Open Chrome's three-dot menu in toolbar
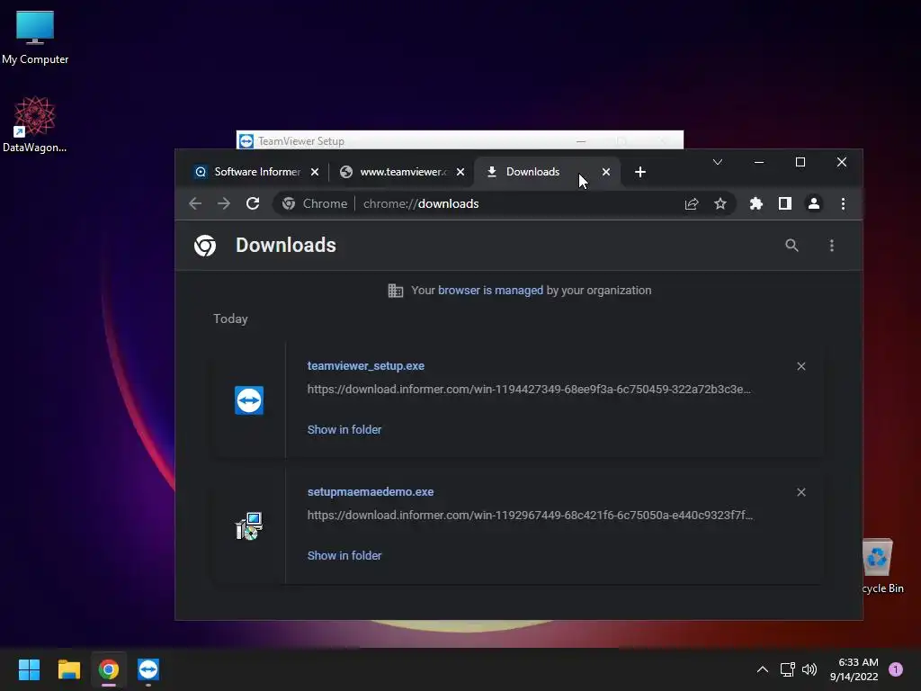The height and width of the screenshot is (691, 921). click(x=843, y=203)
